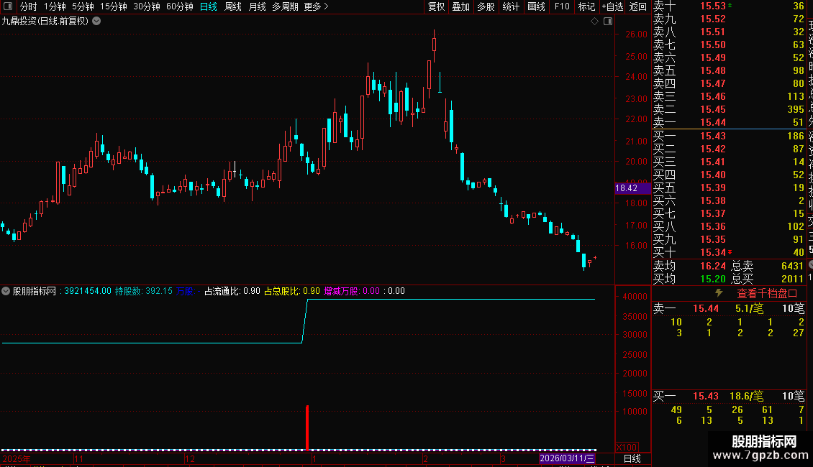This screenshot has height=467, width=813.
Task: Toggle 复权 price adjustment
Action: coord(436,6)
